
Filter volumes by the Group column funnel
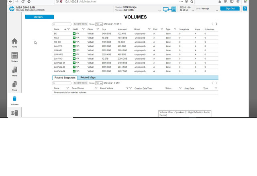(x=149, y=29)
